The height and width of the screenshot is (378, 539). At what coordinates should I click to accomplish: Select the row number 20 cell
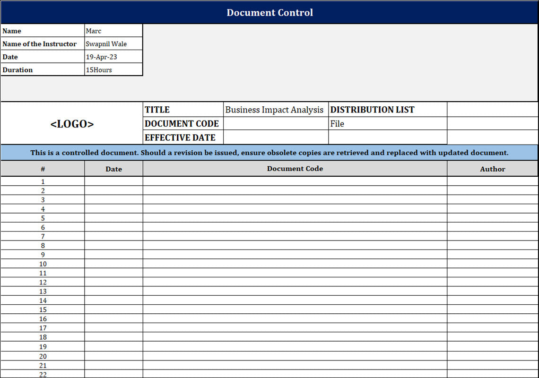[x=43, y=356]
